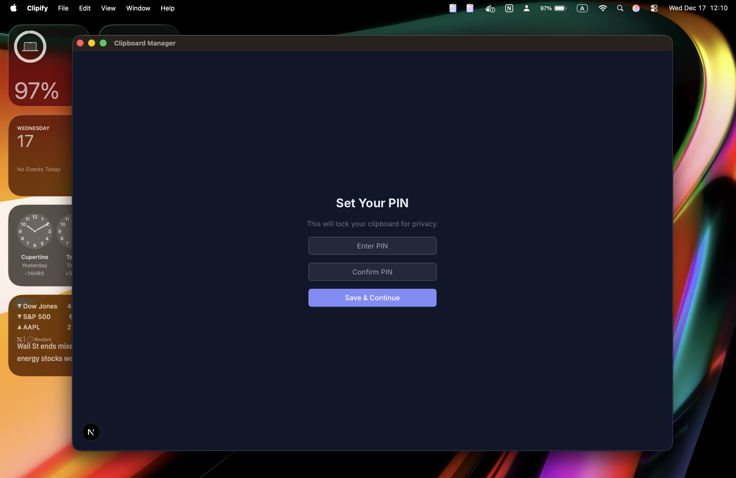This screenshot has height=478, width=736.
Task: Click the Enter PIN field
Action: tap(372, 246)
